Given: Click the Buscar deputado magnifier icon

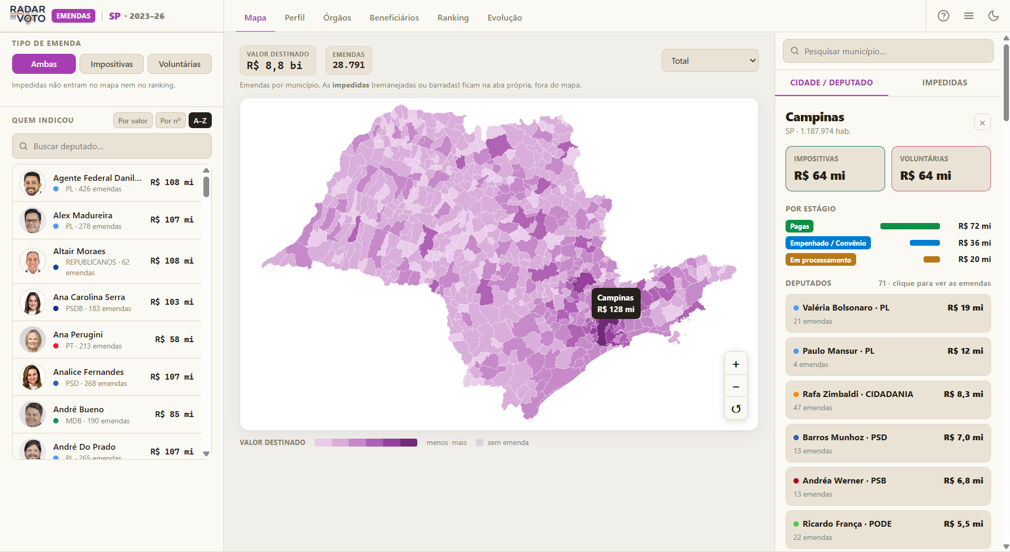Looking at the screenshot, I should point(23,146).
